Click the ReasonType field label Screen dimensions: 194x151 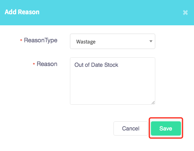(x=41, y=40)
